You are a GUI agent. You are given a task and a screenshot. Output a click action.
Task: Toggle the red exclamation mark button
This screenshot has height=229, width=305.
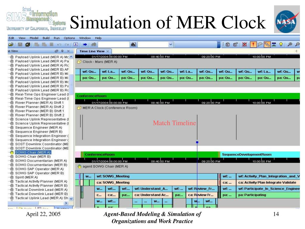click(x=253, y=45)
